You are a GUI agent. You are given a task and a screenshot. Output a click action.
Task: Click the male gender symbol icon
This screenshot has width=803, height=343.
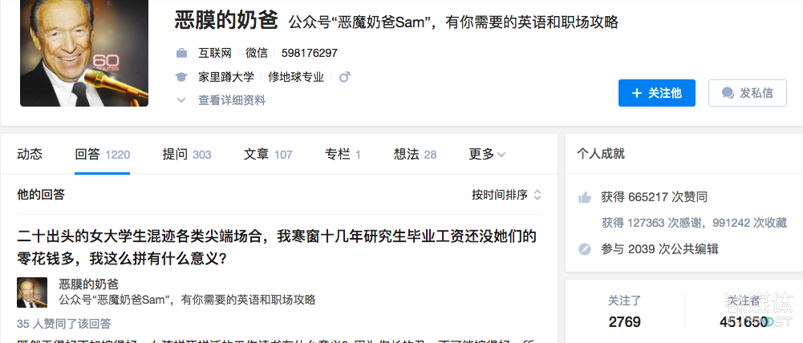click(345, 77)
